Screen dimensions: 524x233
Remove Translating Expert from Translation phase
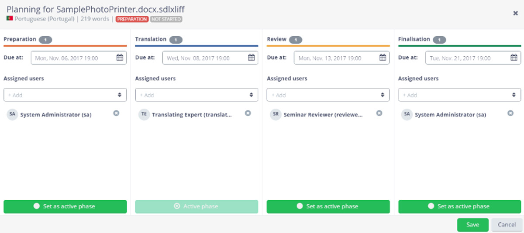[248, 113]
